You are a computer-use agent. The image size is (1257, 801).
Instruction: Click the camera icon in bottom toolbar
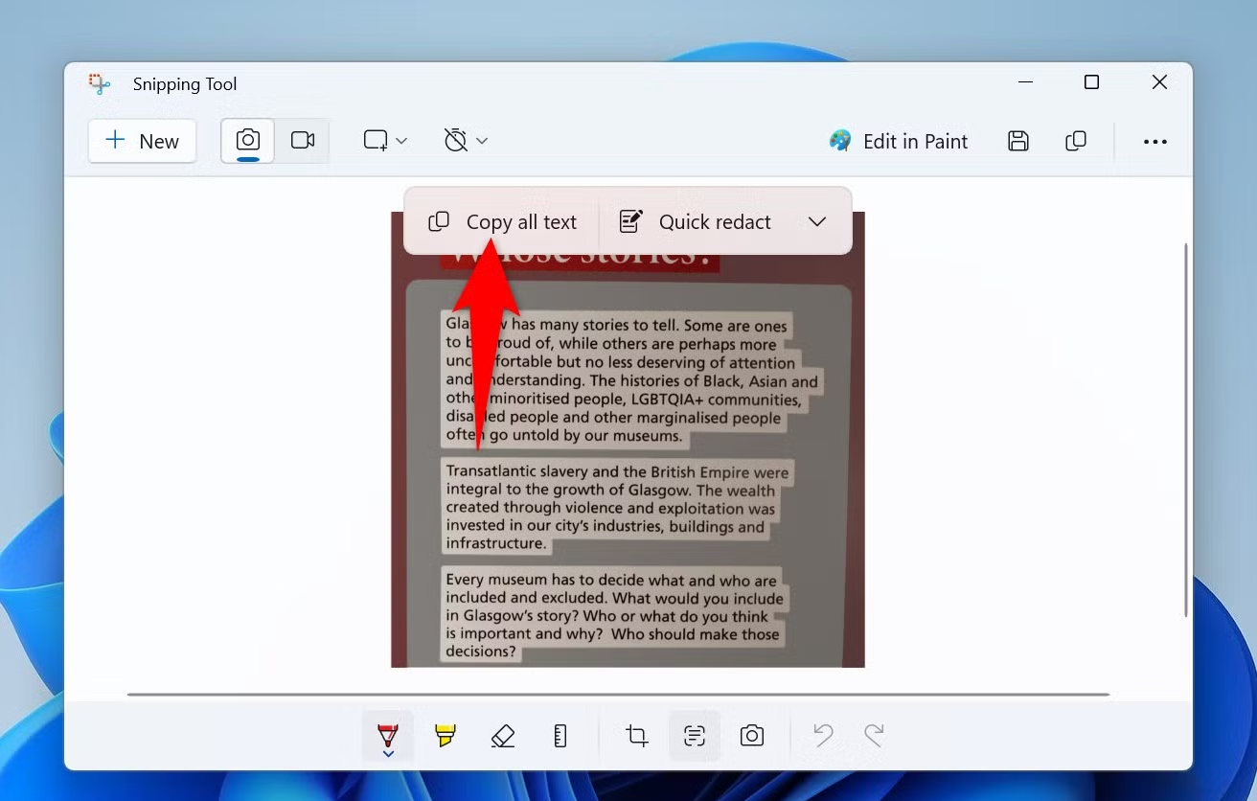point(752,735)
